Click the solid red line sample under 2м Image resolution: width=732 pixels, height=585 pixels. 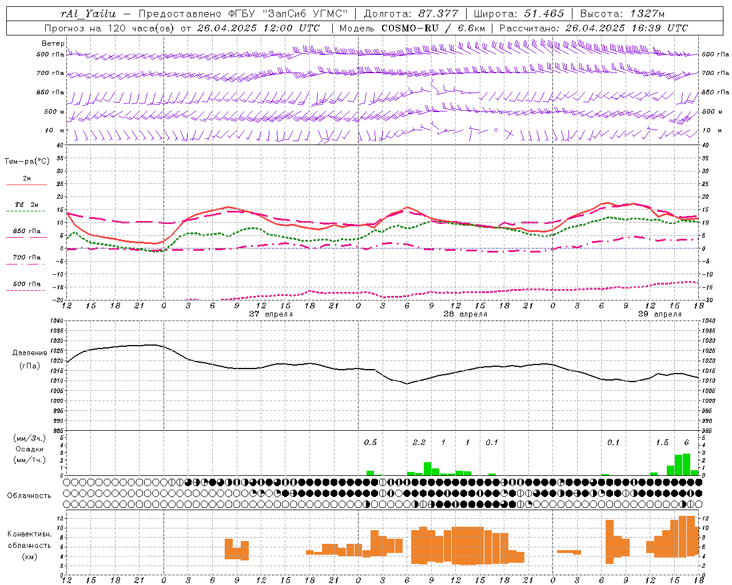(x=27, y=185)
